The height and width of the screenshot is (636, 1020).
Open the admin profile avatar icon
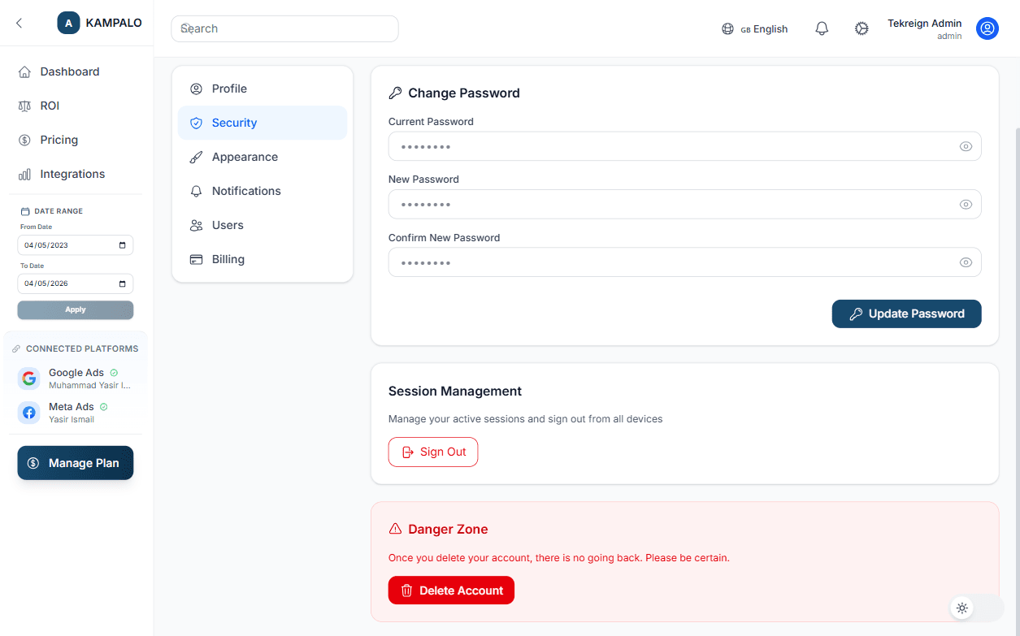click(987, 28)
